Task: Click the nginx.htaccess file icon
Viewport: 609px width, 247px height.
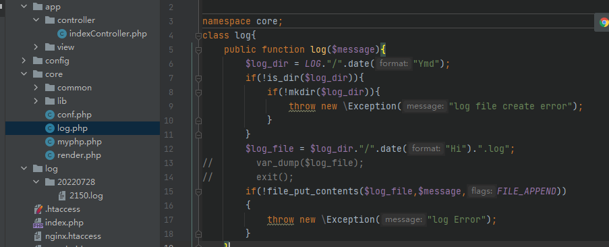Action: pyautogui.click(x=38, y=236)
